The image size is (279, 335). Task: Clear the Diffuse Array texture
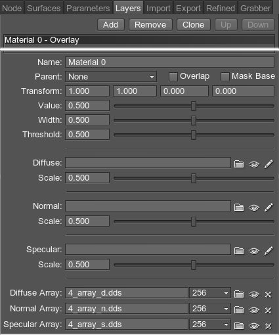268,294
